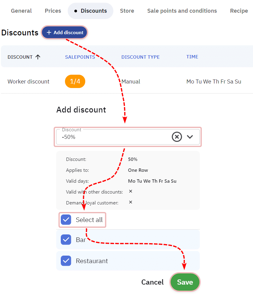The height and width of the screenshot is (297, 253).
Task: Sort by DISCOUNT TYPE column header
Action: [x=141, y=57]
